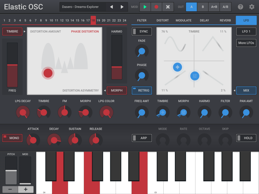Toggle the LFO SYNC switch

(x=142, y=31)
